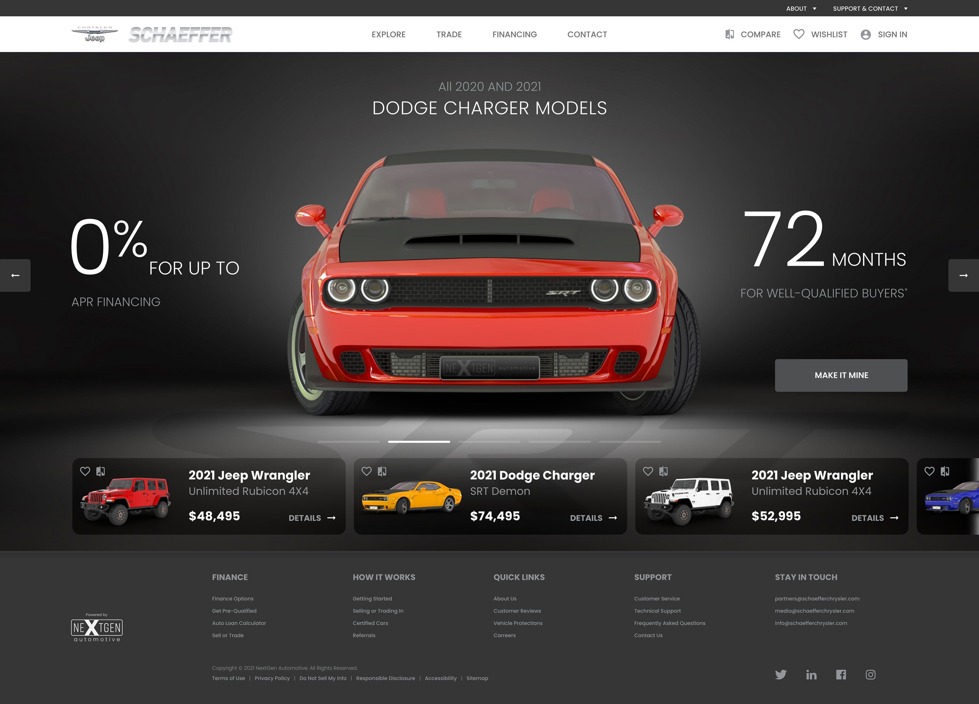Open the Twitter page
The image size is (979, 704).
(781, 675)
